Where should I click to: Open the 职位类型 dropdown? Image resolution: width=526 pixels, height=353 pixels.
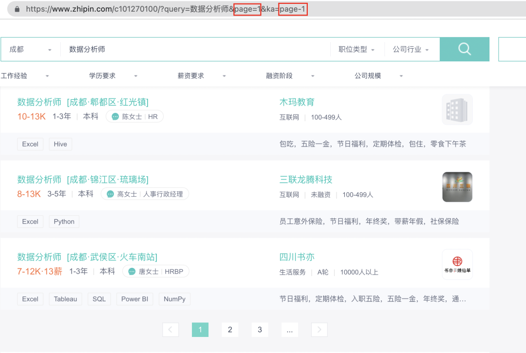pos(357,49)
